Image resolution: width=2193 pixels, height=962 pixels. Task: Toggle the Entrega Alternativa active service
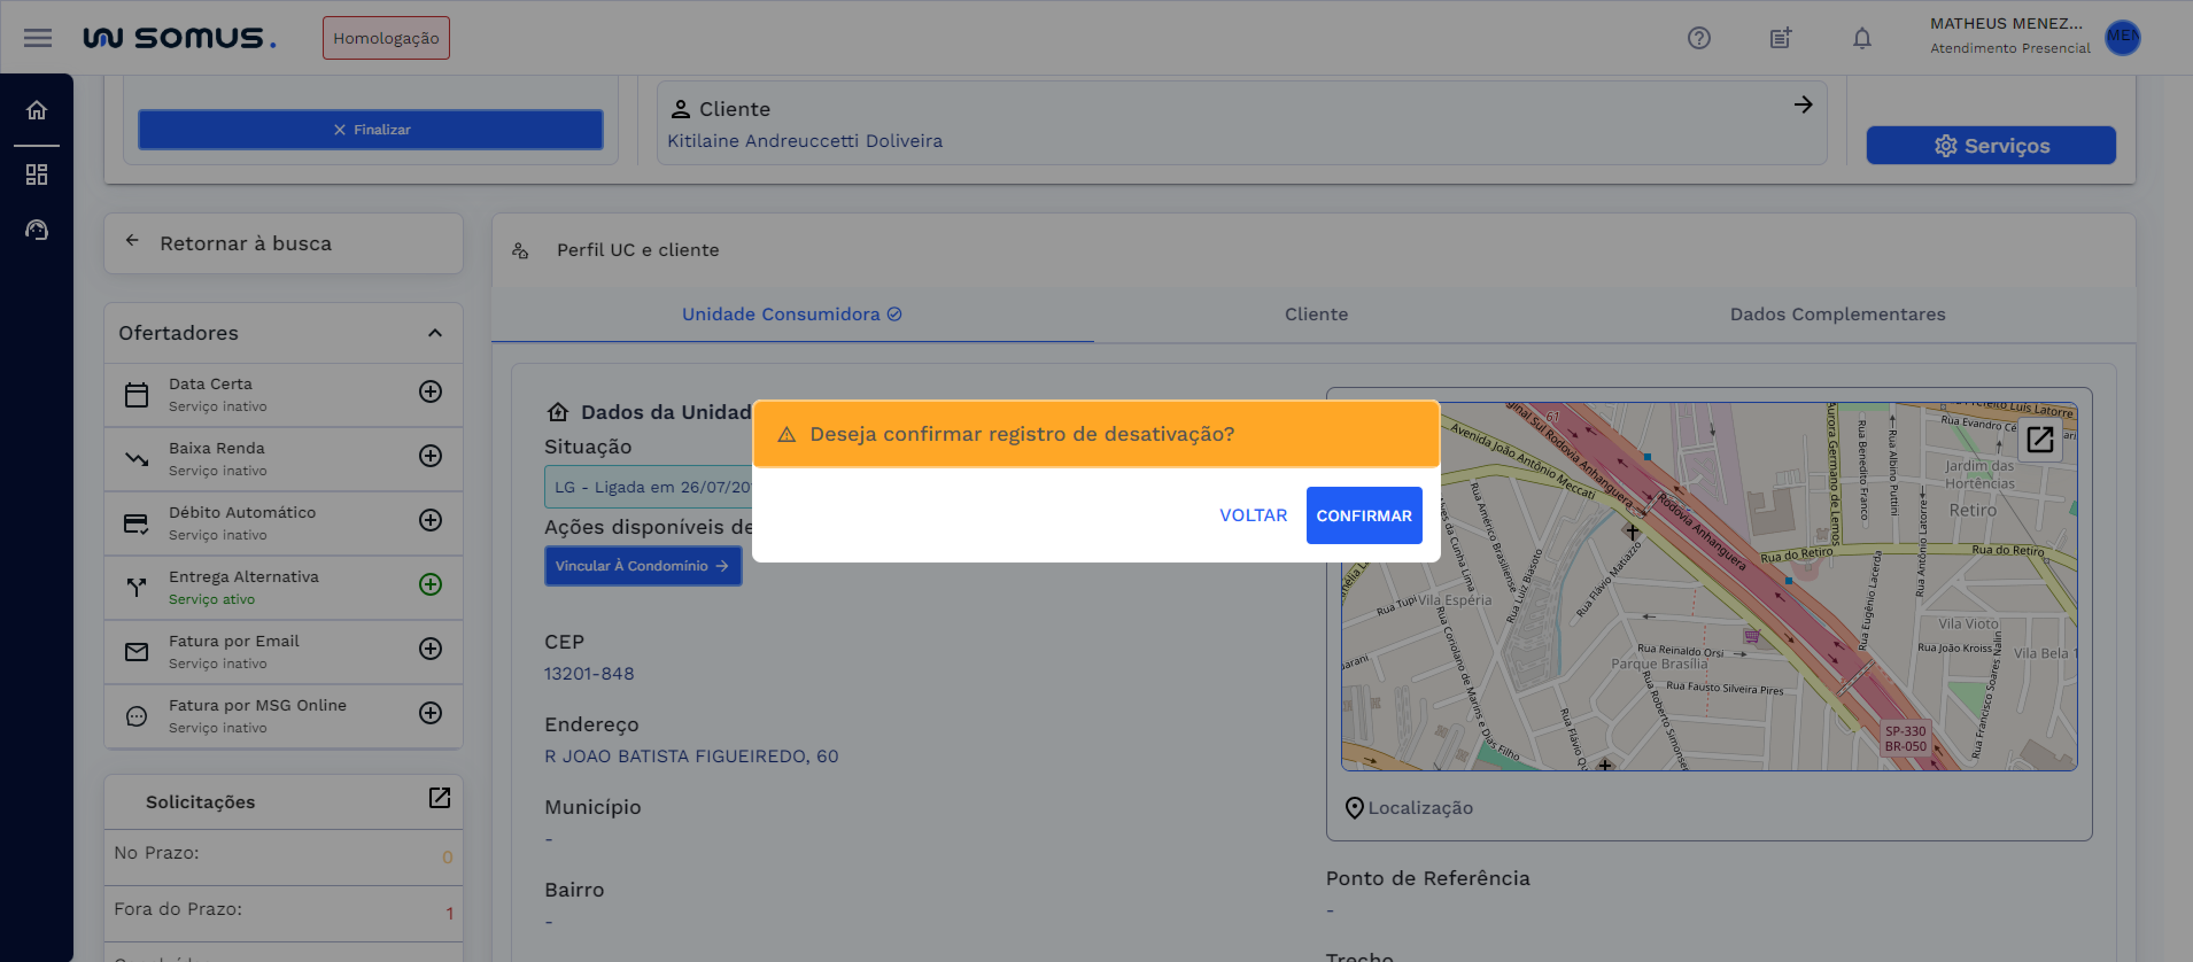pos(431,585)
